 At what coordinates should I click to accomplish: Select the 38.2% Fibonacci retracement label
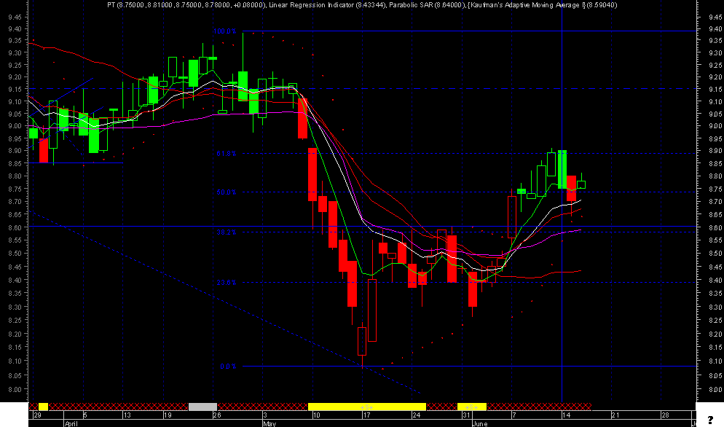point(227,232)
